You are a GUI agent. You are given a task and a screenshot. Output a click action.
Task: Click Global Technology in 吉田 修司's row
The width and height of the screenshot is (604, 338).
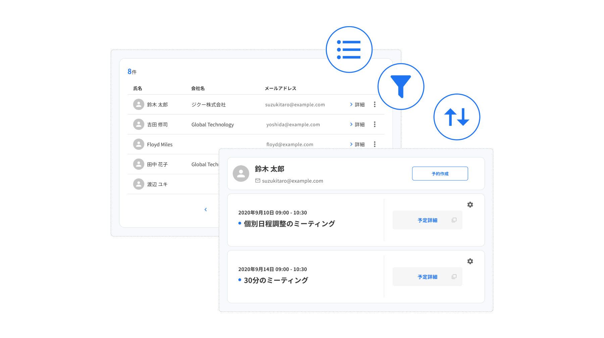point(213,124)
